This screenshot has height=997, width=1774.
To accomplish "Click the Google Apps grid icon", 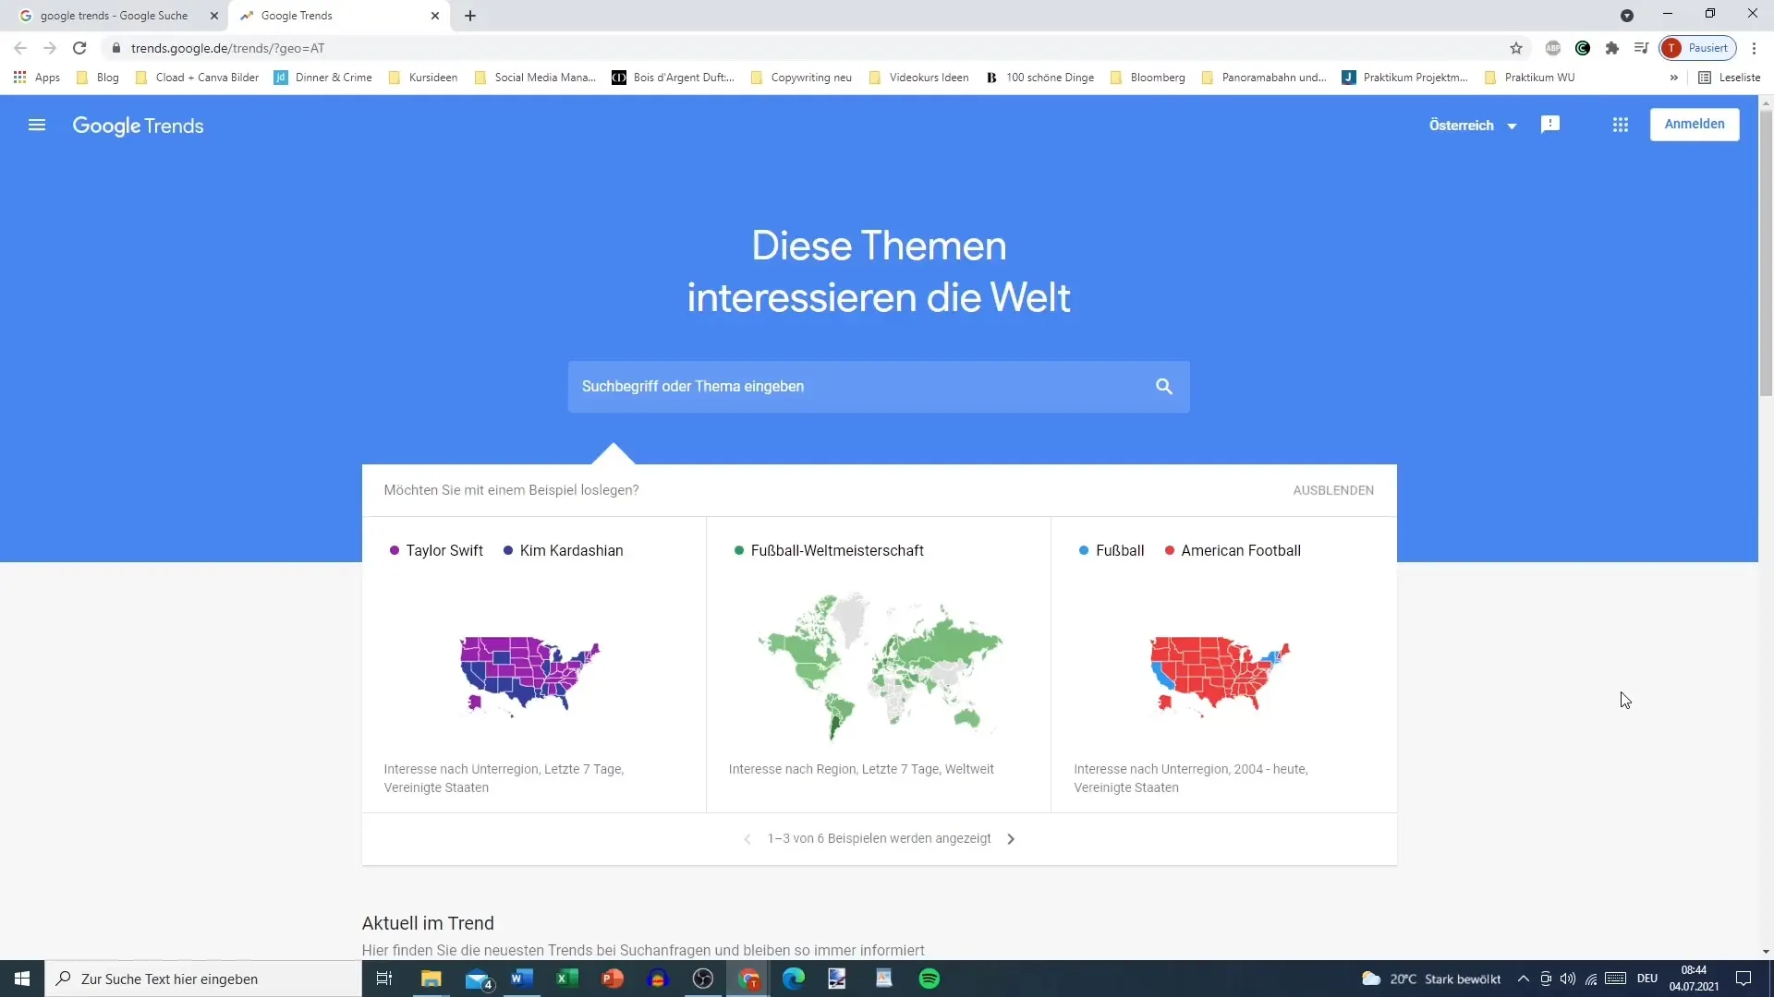I will click(1621, 125).
